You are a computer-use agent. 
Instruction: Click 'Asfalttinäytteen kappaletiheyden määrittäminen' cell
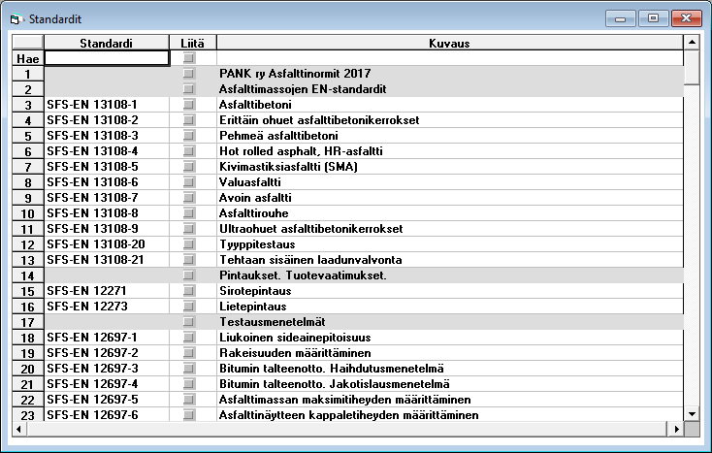(x=450, y=414)
